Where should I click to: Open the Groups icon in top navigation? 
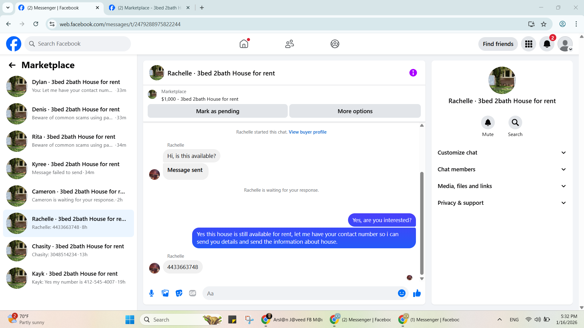(335, 44)
